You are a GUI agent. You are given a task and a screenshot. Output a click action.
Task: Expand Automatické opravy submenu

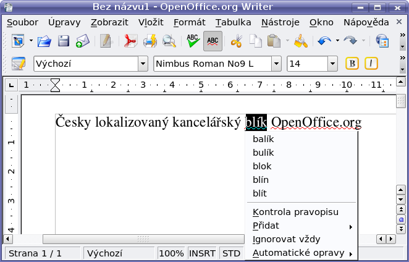tap(301, 253)
